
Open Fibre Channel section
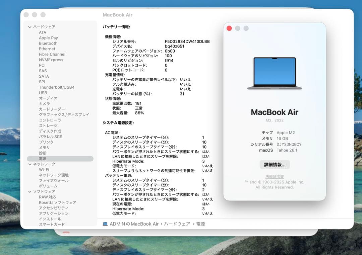[x=52, y=55]
